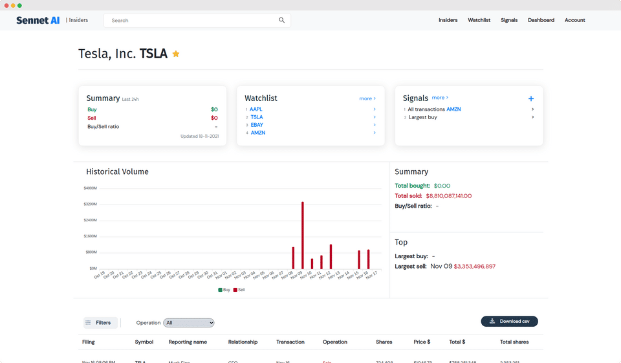Click the Filters button
Viewport: 621px width, 363px height.
pos(100,323)
